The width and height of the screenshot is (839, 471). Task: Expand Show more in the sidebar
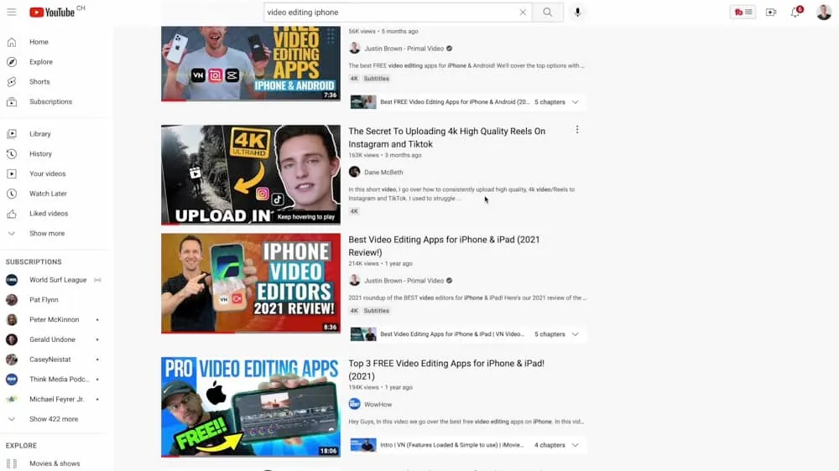coord(46,234)
